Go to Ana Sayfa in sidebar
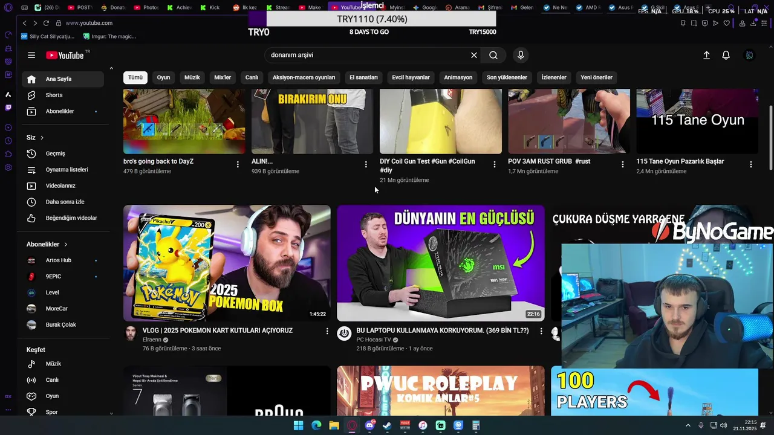 coord(63,79)
